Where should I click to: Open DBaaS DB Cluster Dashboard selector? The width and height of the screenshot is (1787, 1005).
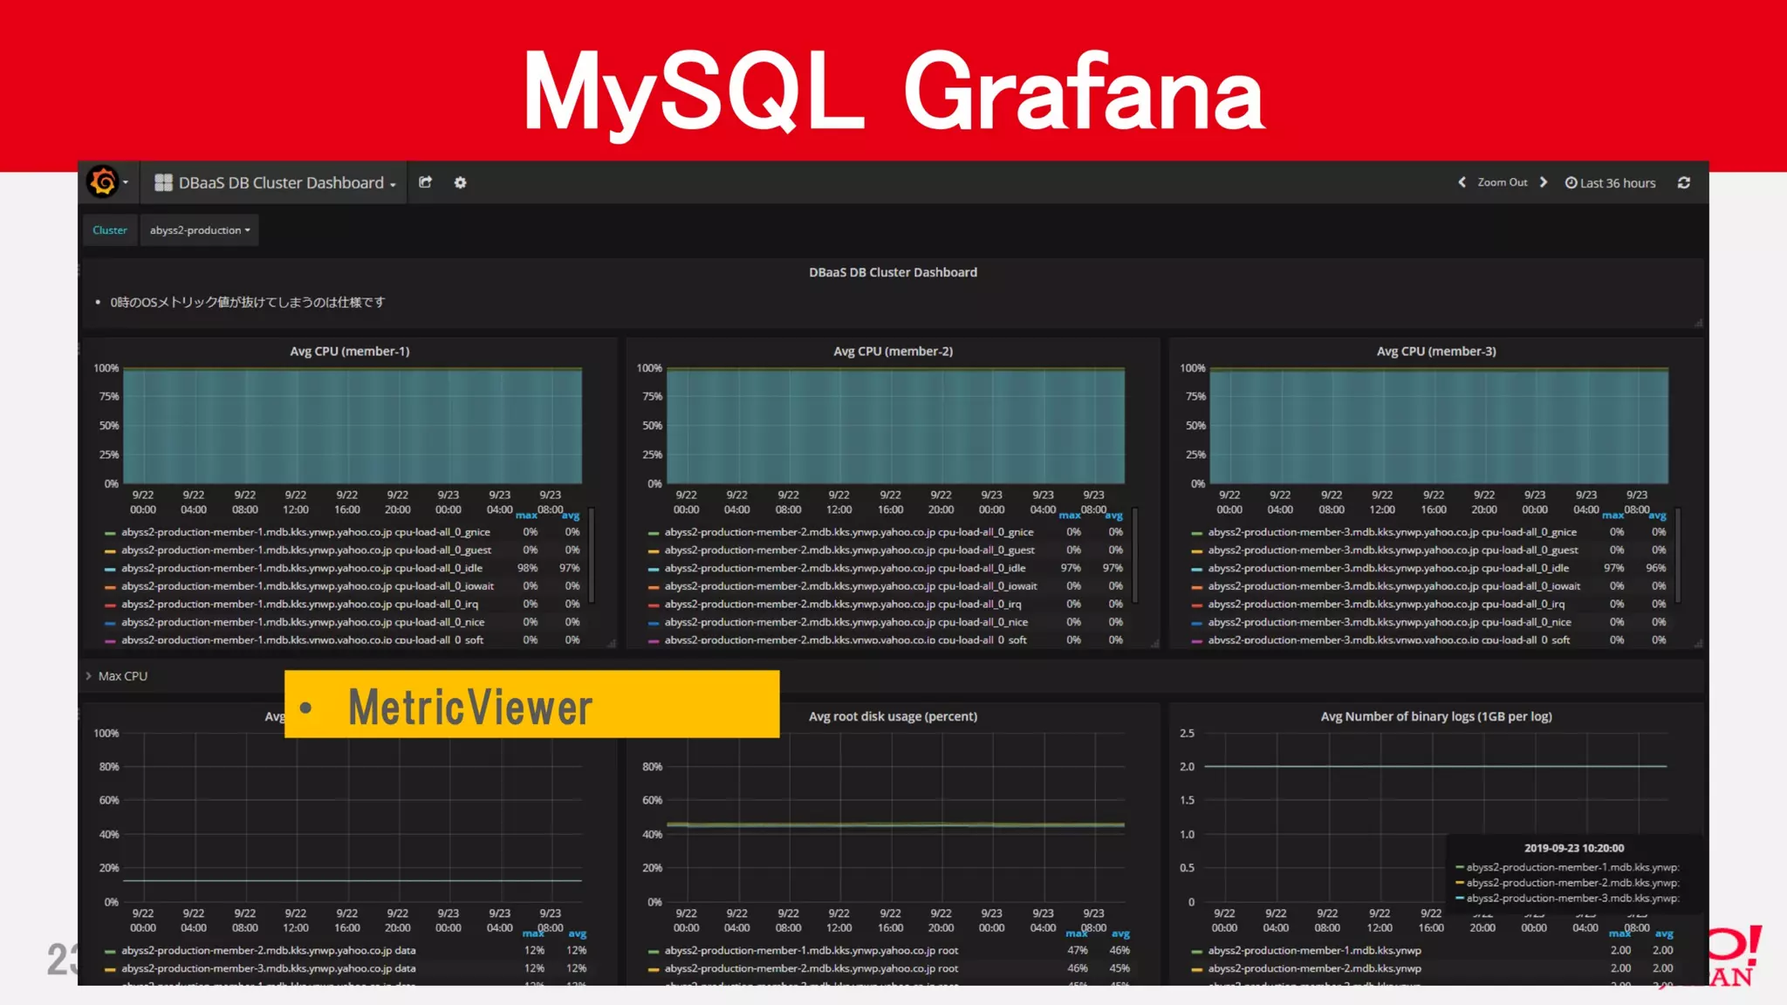pyautogui.click(x=281, y=182)
